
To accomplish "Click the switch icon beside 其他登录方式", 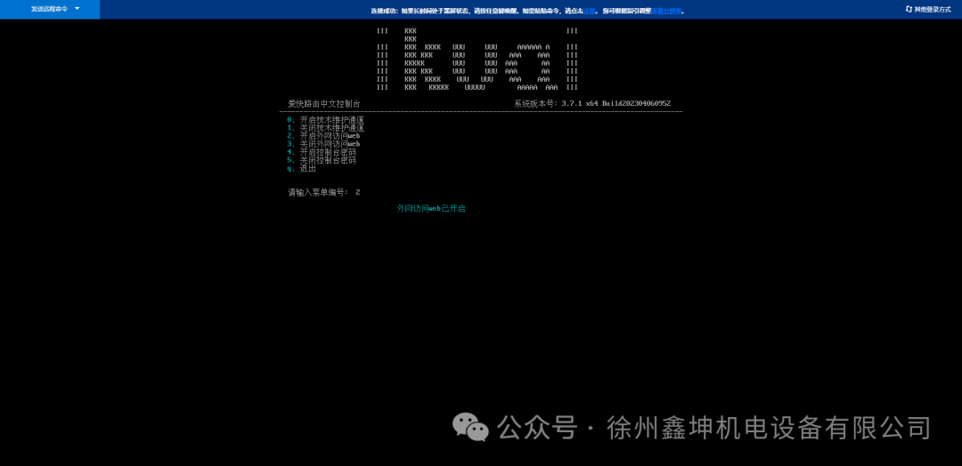I will click(909, 9).
